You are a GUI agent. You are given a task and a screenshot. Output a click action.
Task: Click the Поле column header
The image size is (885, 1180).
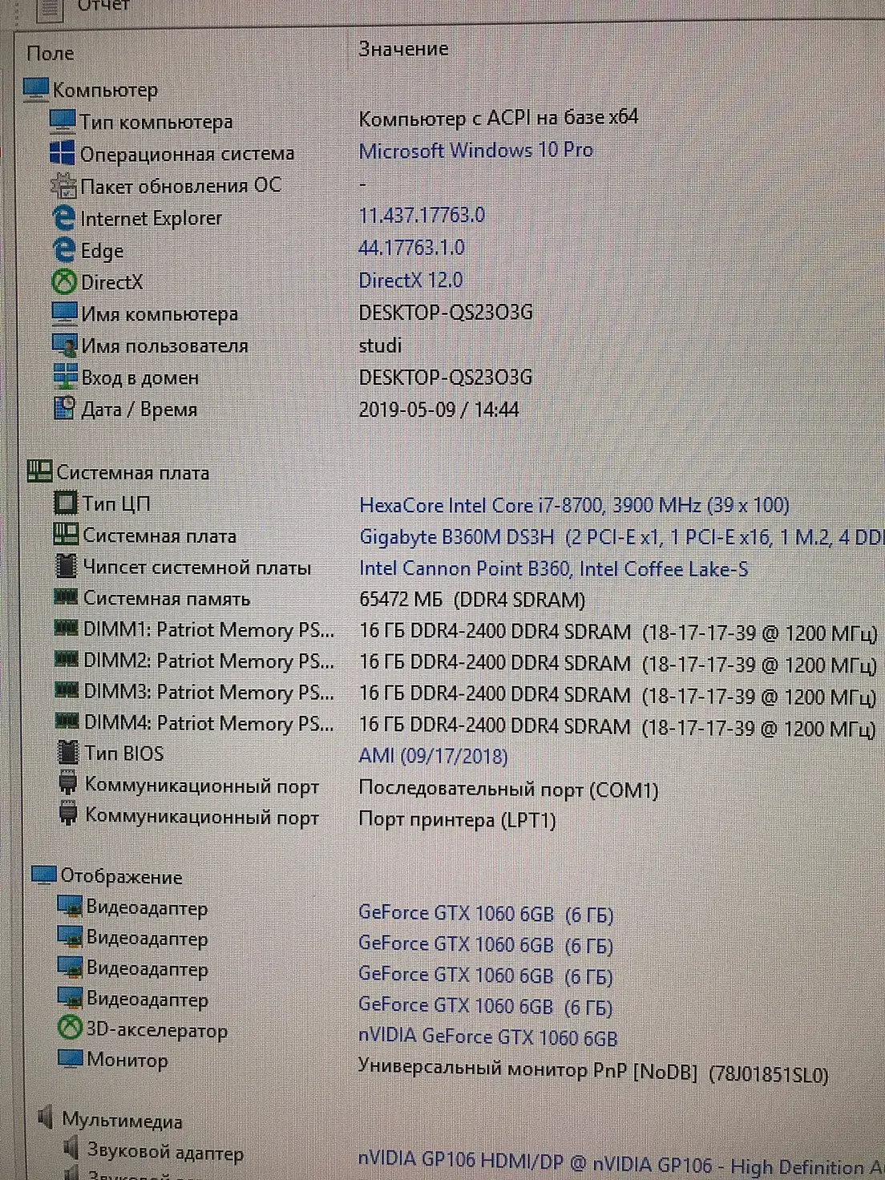[x=50, y=54]
